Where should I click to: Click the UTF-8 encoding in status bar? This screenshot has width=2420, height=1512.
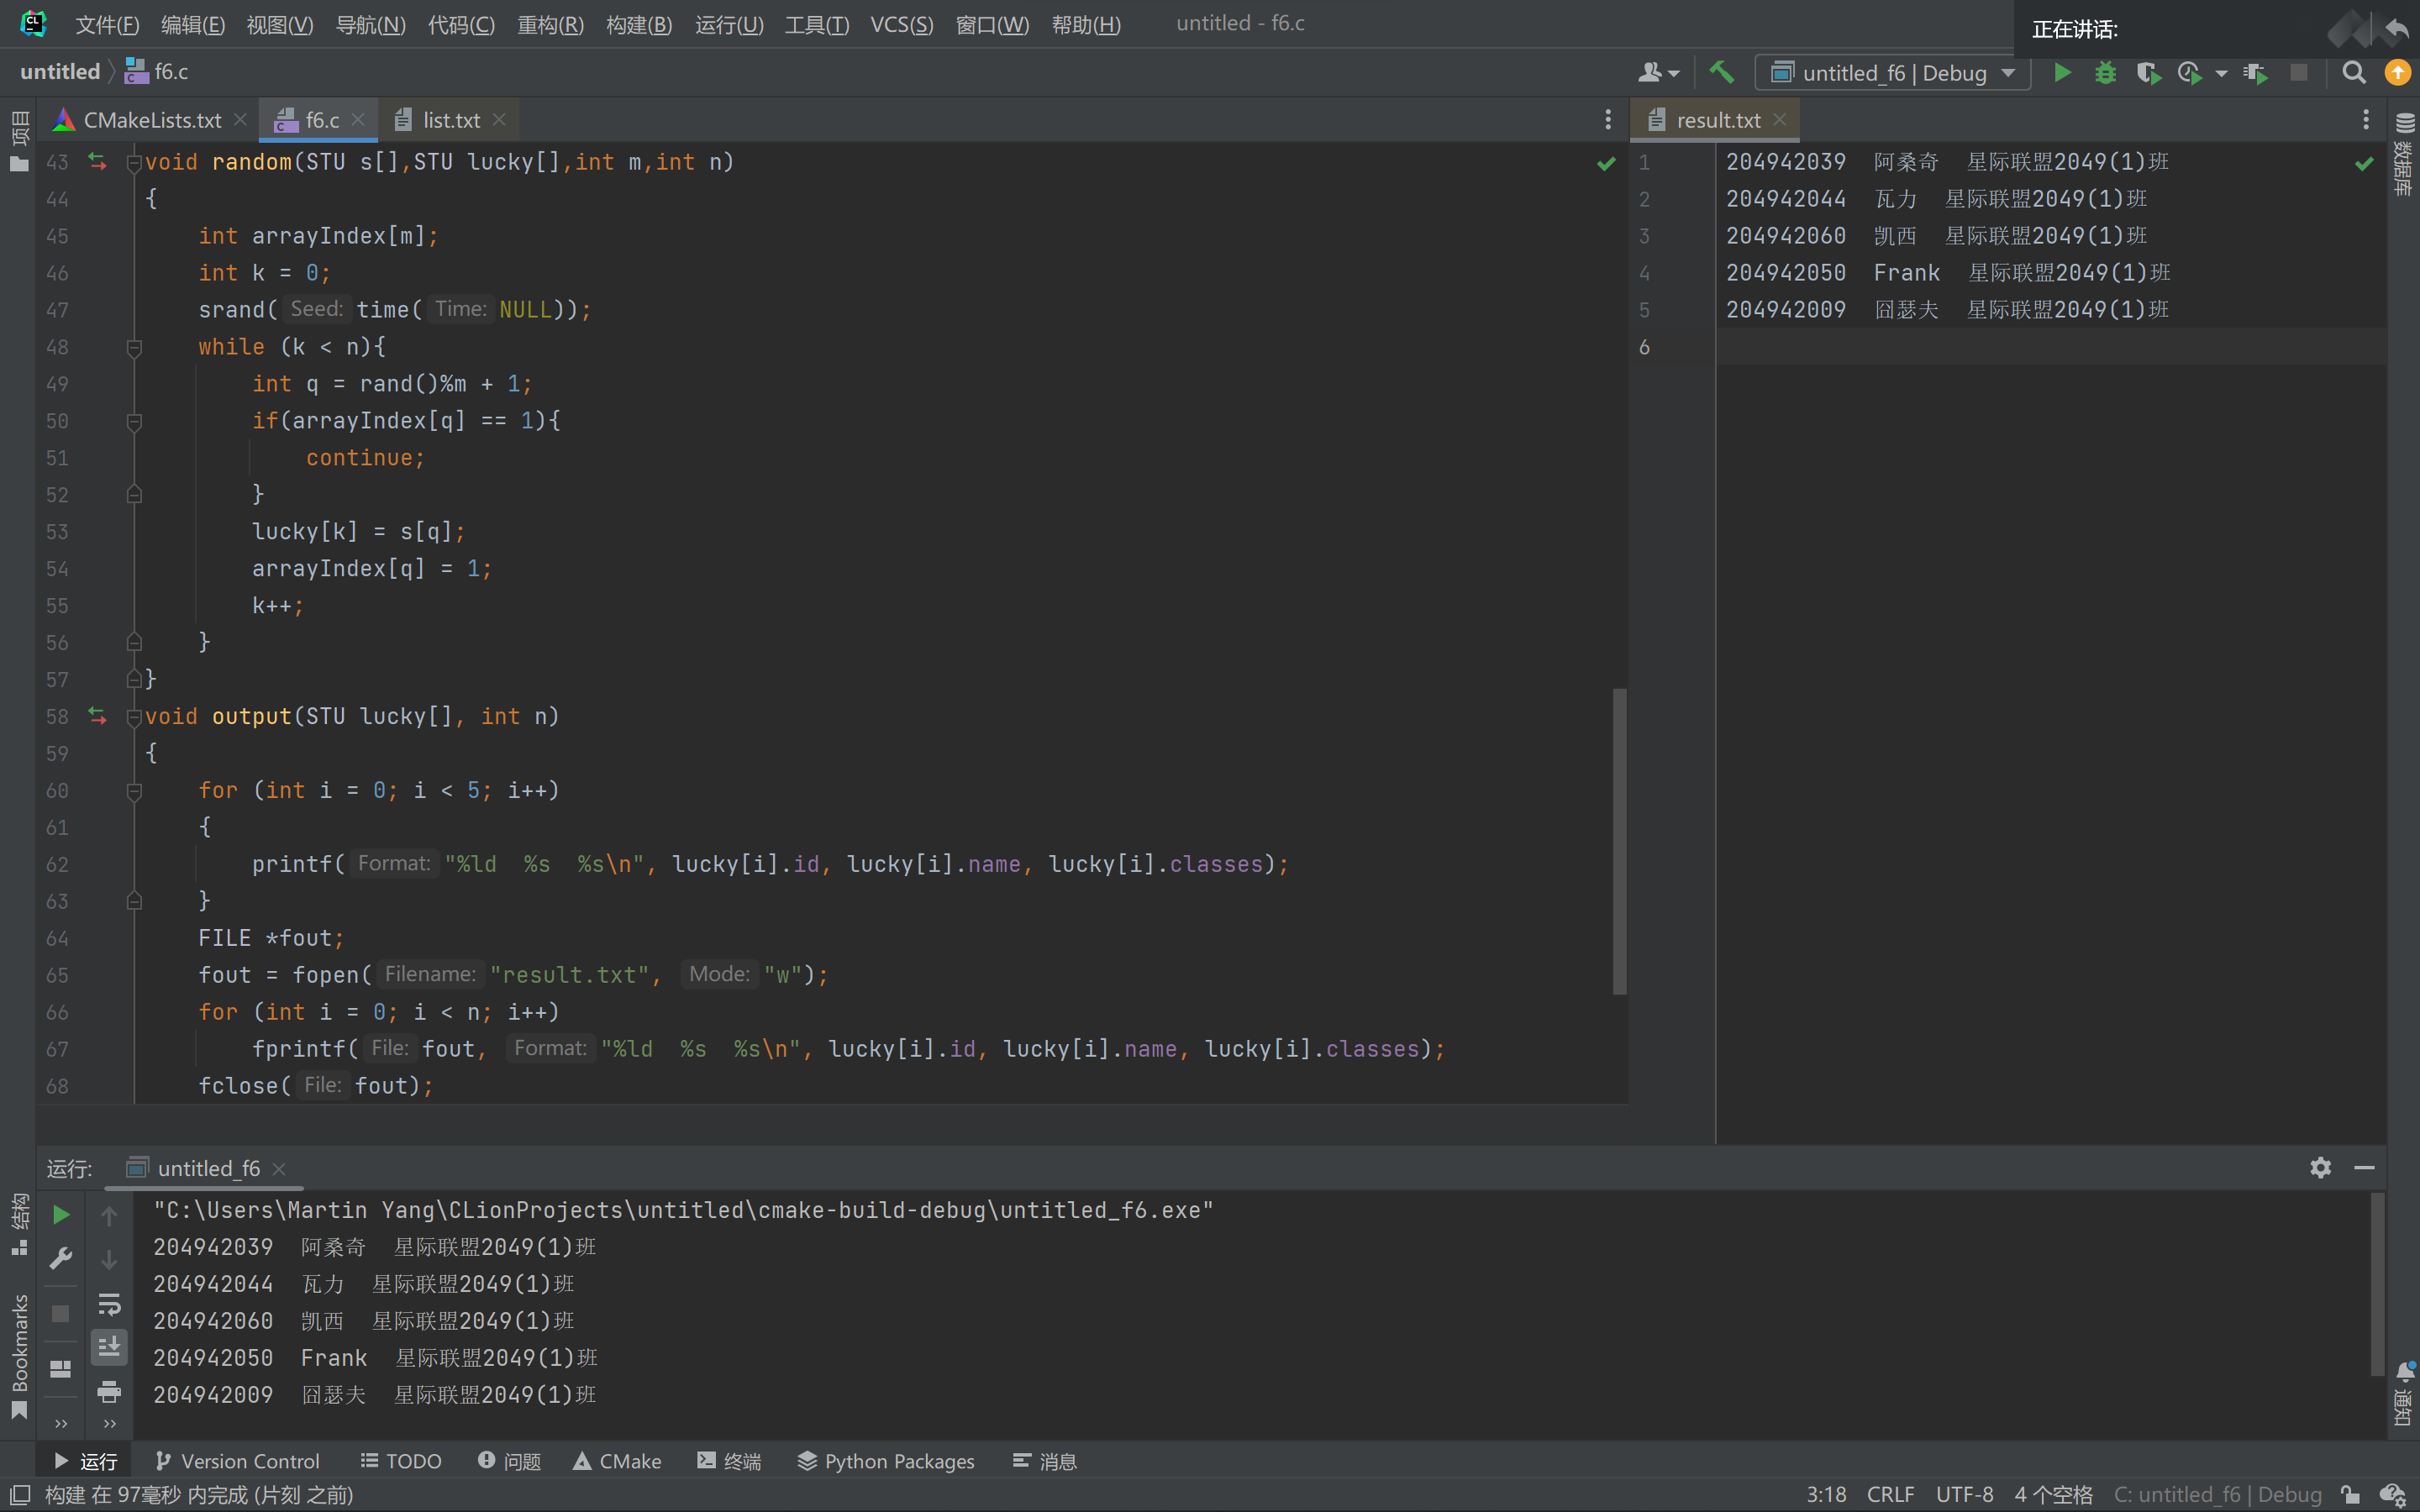(1964, 1495)
